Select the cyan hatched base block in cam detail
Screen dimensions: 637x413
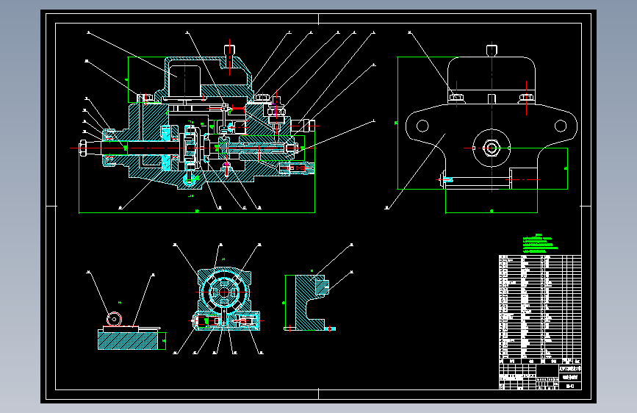pyautogui.click(x=128, y=341)
